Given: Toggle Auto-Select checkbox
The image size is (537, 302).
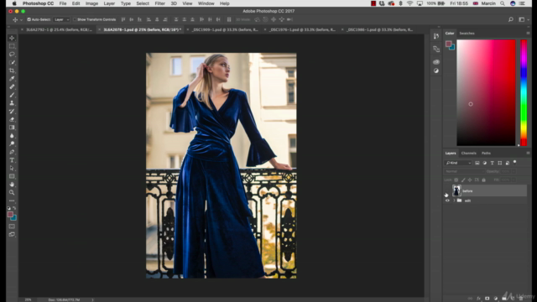Looking at the screenshot, I should pos(29,19).
